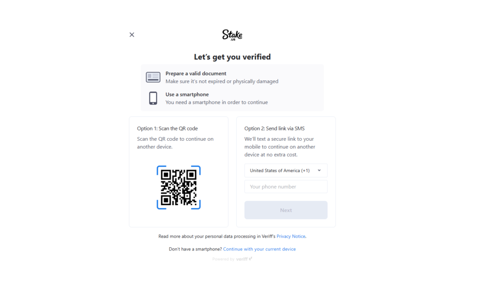The height and width of the screenshot is (284, 484).
Task: Open the Privacy Notice link
Action: tap(291, 236)
